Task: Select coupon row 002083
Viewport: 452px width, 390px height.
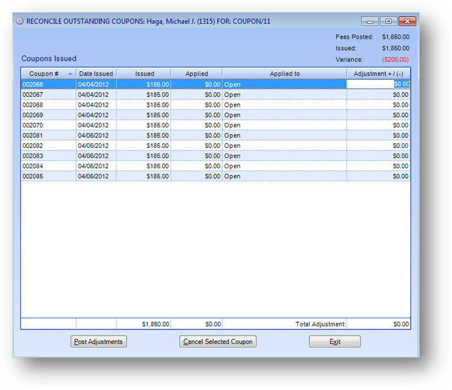Action: pos(215,156)
